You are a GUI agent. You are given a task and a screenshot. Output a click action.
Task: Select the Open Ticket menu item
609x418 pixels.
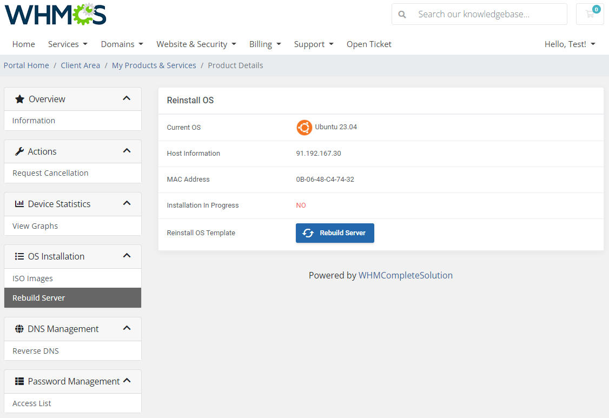[369, 44]
